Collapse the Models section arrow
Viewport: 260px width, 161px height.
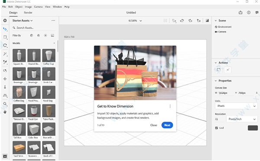tap(54, 43)
